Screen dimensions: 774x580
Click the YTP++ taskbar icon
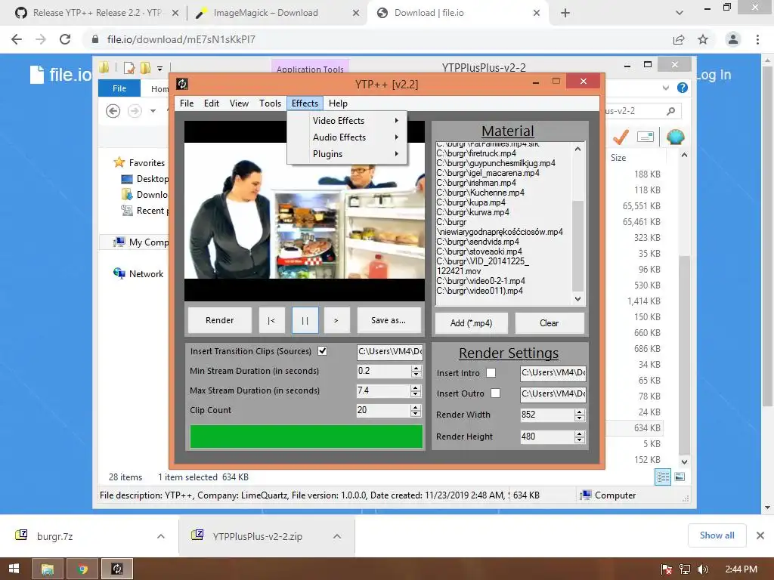117,569
